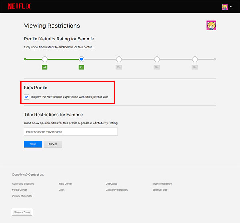Focus the show or movie name field
The image size is (240, 223).
pos(71,132)
